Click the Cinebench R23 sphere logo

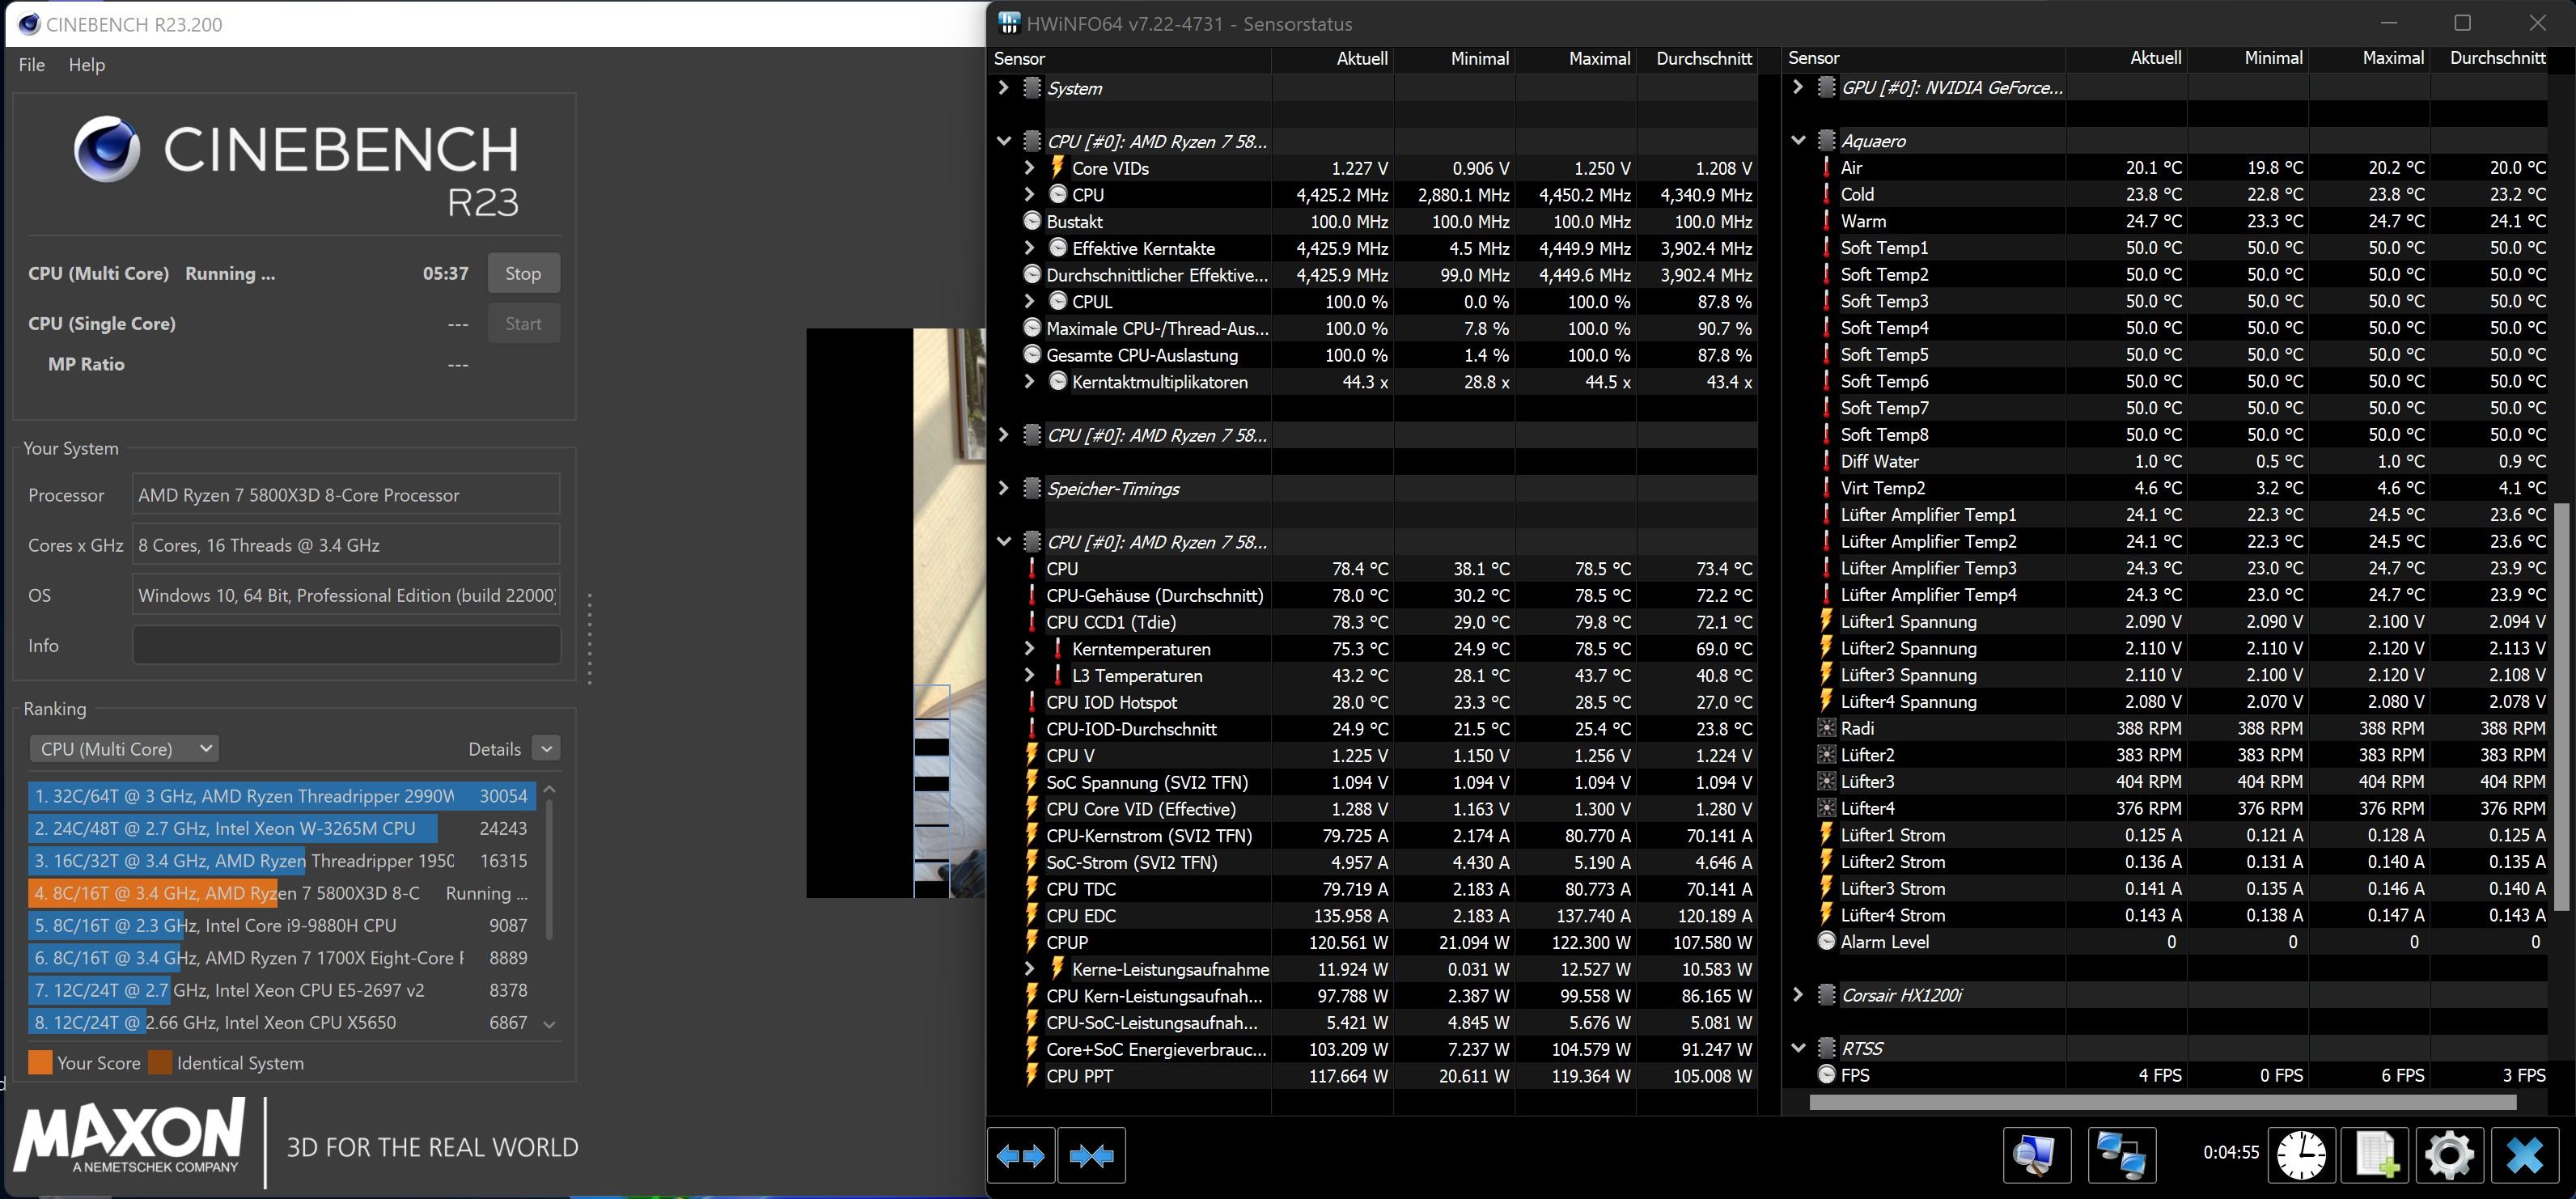(106, 150)
